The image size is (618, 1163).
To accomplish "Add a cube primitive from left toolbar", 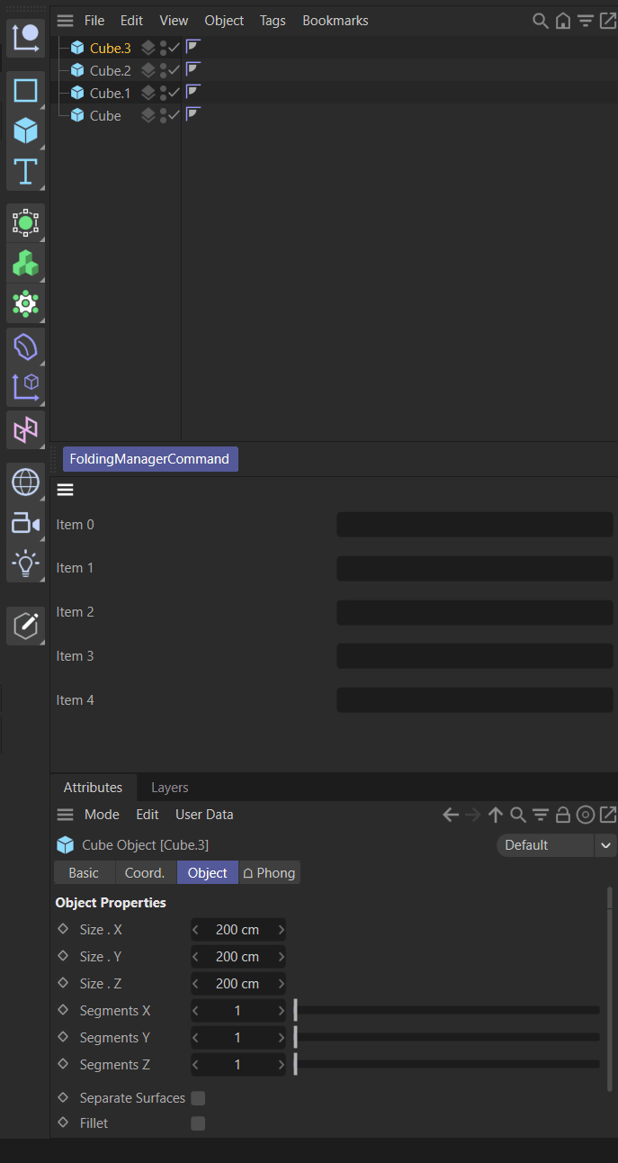I will (x=25, y=131).
